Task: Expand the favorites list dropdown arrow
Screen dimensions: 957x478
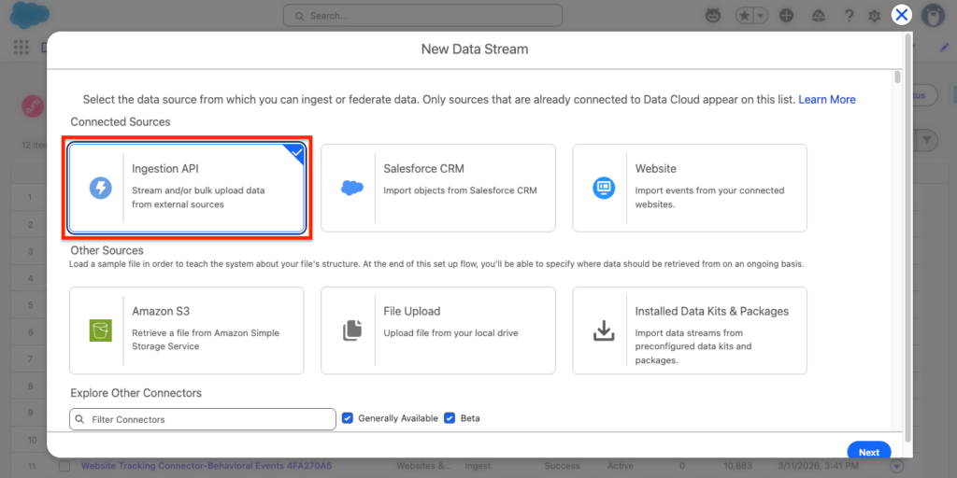Action: coord(761,16)
